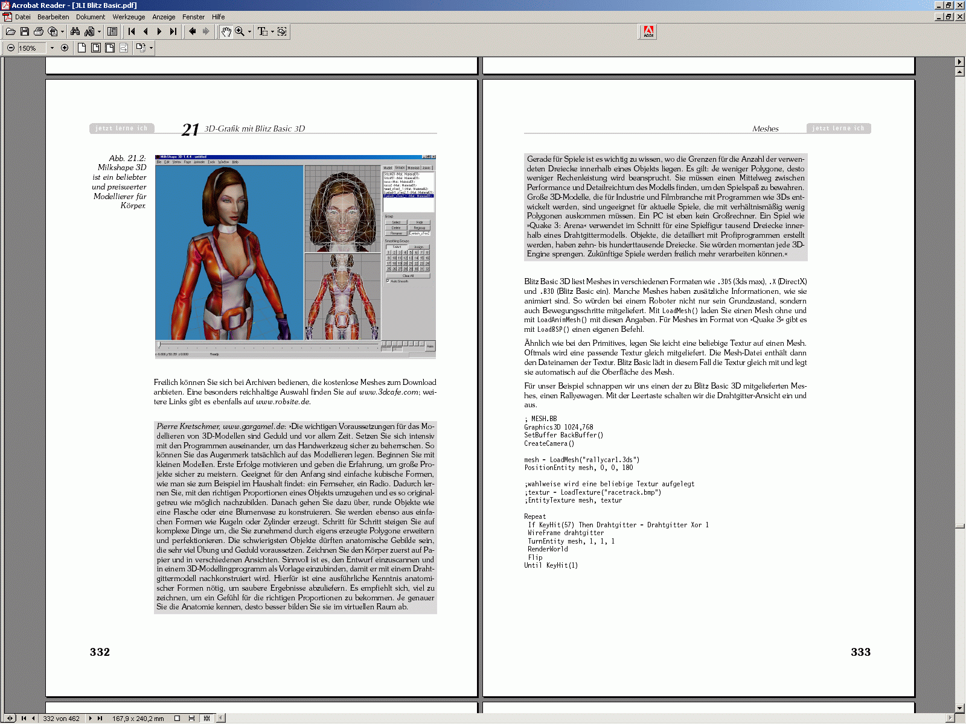Open the Bearbeiten menu

(53, 17)
